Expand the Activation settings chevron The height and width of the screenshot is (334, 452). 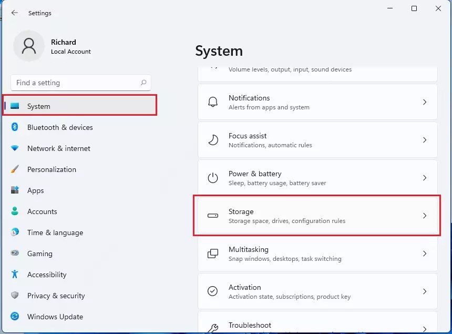coord(425,291)
